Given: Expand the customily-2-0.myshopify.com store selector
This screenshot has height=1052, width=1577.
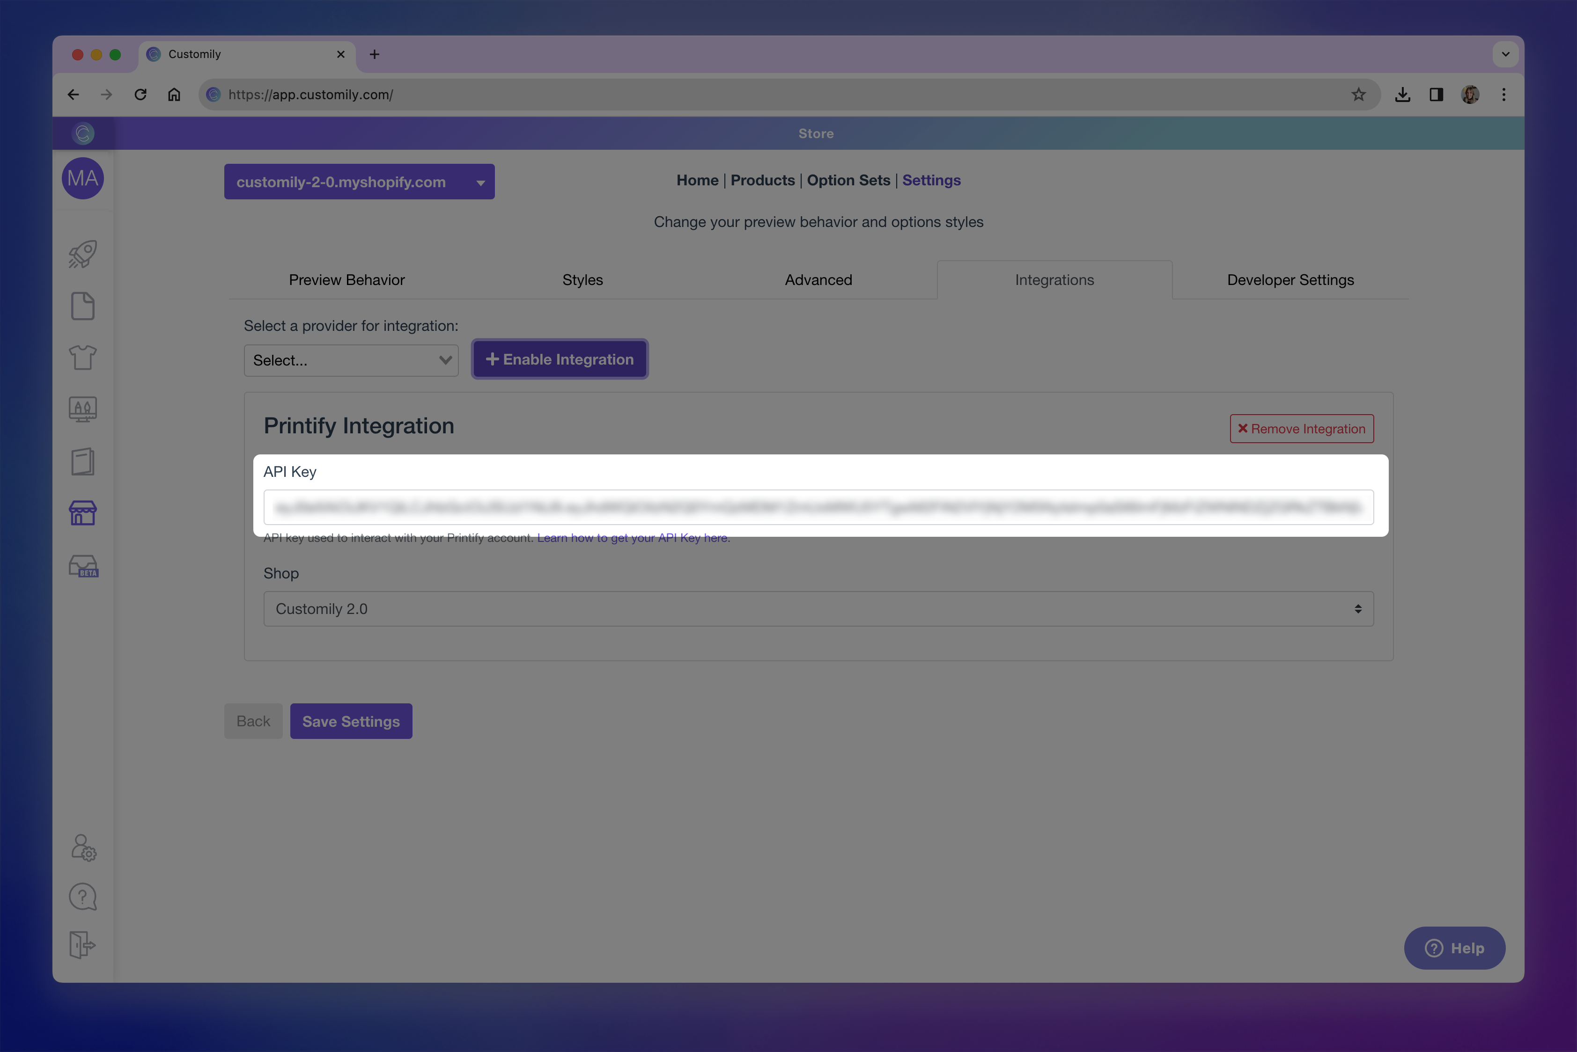Looking at the screenshot, I should click(x=359, y=181).
